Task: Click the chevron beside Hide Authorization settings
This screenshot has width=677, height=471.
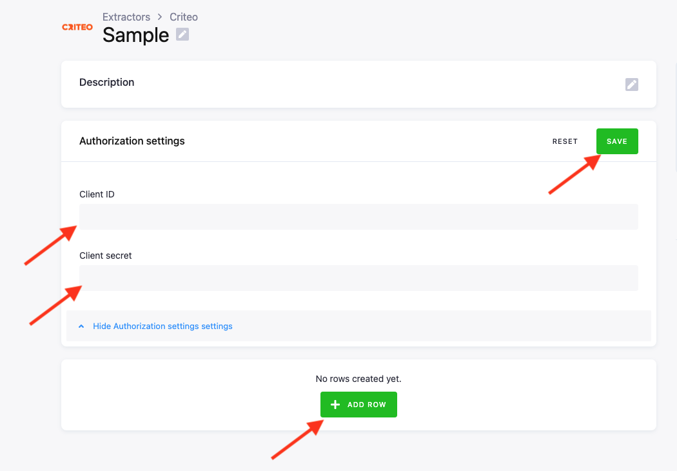Action: pyautogui.click(x=81, y=326)
